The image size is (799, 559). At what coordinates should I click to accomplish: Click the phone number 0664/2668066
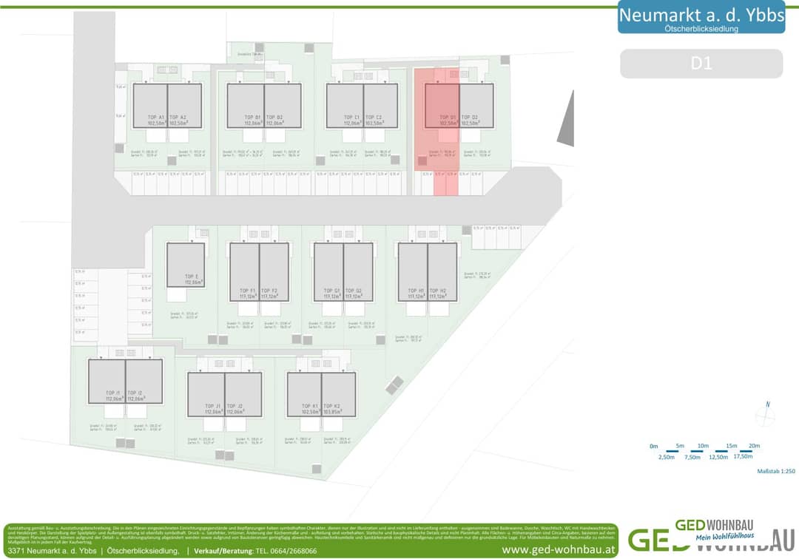point(293,551)
